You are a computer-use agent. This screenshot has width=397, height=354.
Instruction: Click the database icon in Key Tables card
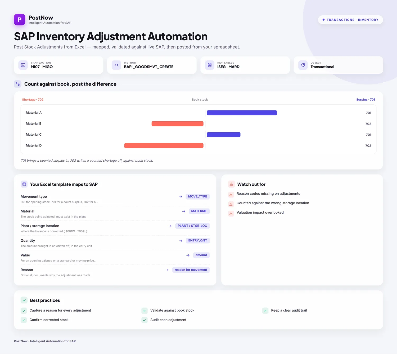click(210, 65)
